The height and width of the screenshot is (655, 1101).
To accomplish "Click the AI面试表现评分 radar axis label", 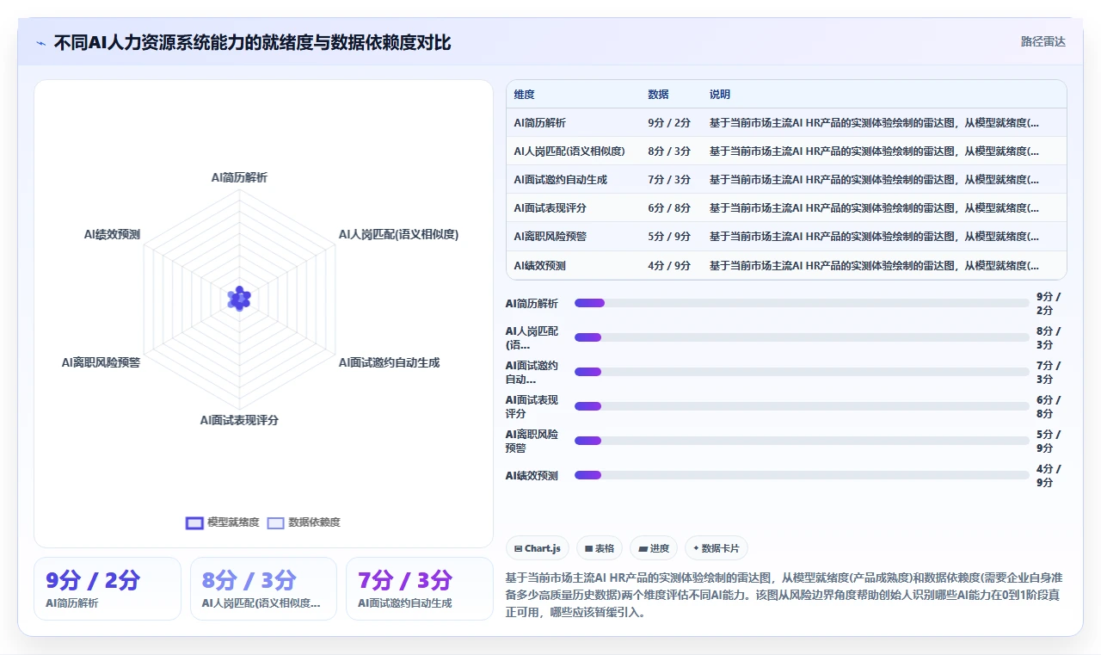I will point(239,420).
